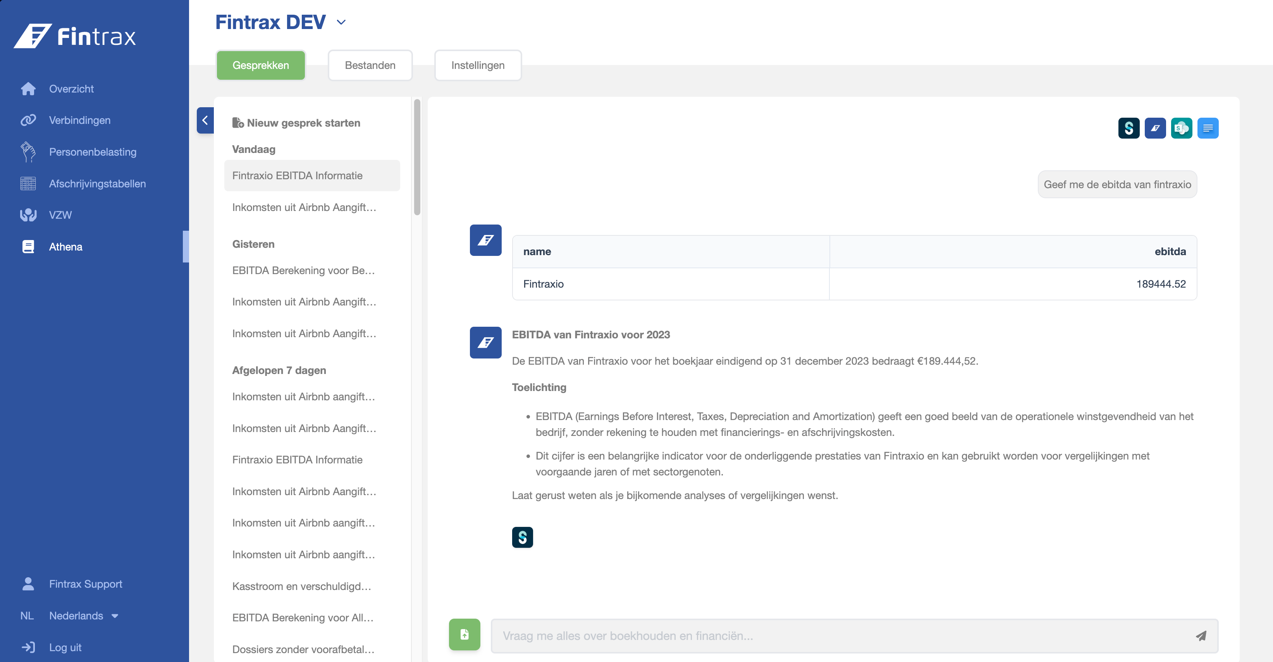Click the conversation list scrollbar
Viewport: 1273px width, 662px height.
pos(417,157)
